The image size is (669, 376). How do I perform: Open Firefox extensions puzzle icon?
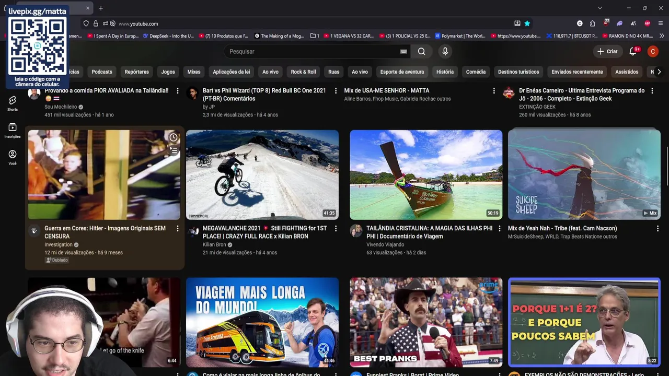click(592, 23)
